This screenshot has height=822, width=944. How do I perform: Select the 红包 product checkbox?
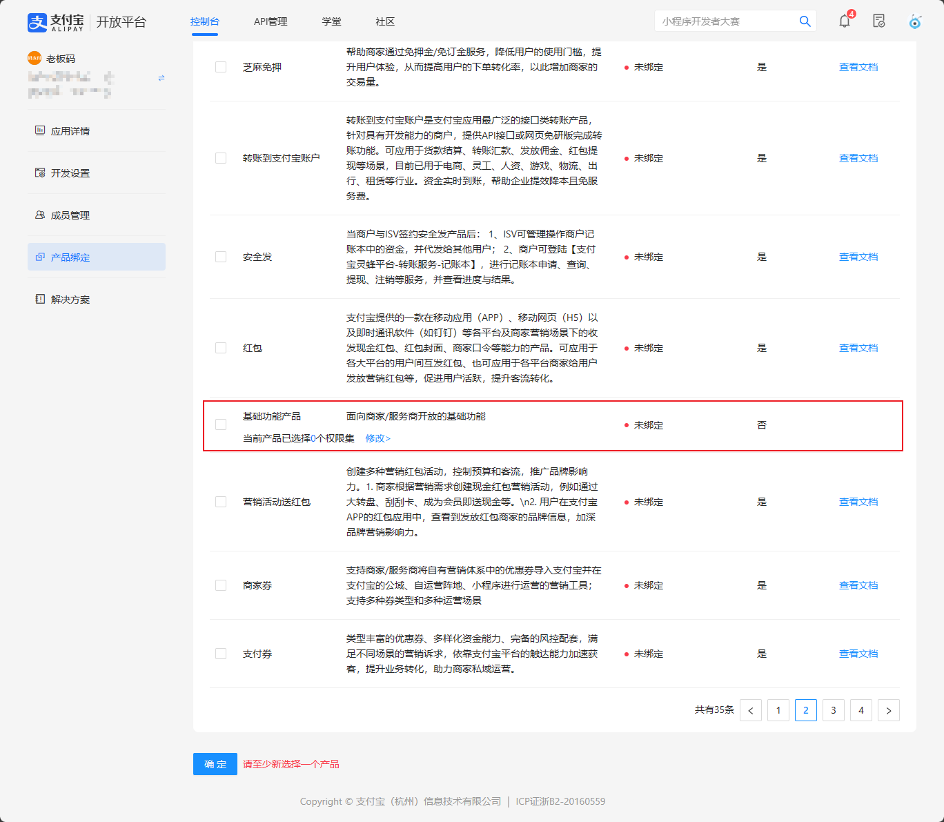[221, 348]
